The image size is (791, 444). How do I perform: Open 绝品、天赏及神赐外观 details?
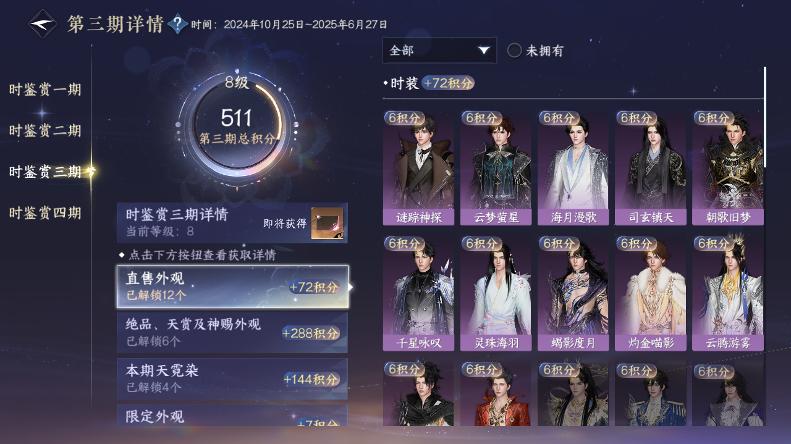point(232,332)
